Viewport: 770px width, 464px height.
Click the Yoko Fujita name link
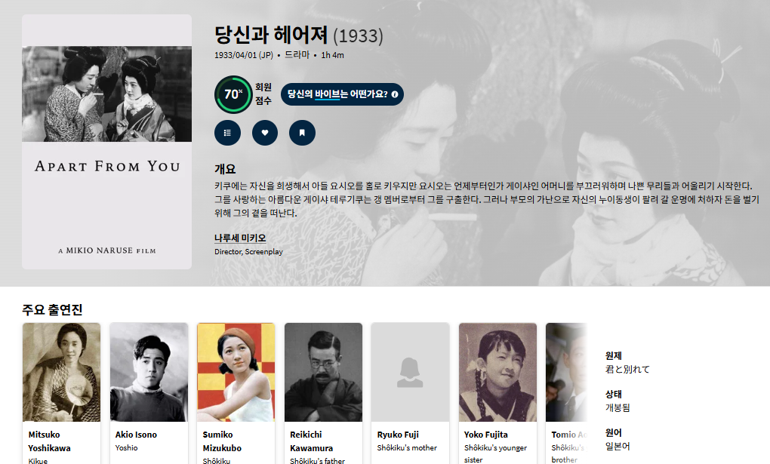point(485,435)
